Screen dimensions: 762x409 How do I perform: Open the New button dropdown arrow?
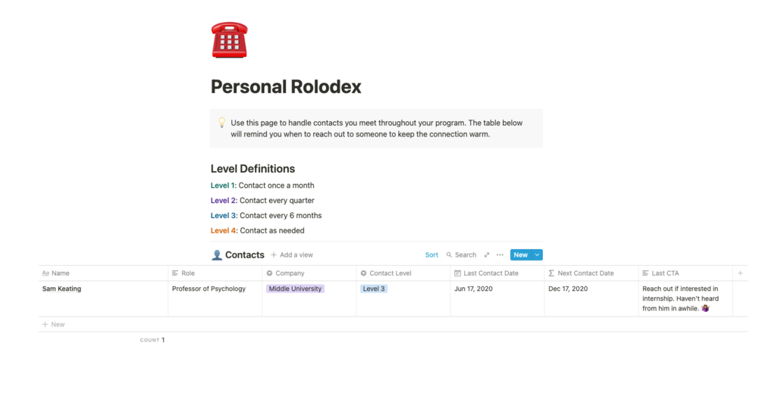pos(537,255)
